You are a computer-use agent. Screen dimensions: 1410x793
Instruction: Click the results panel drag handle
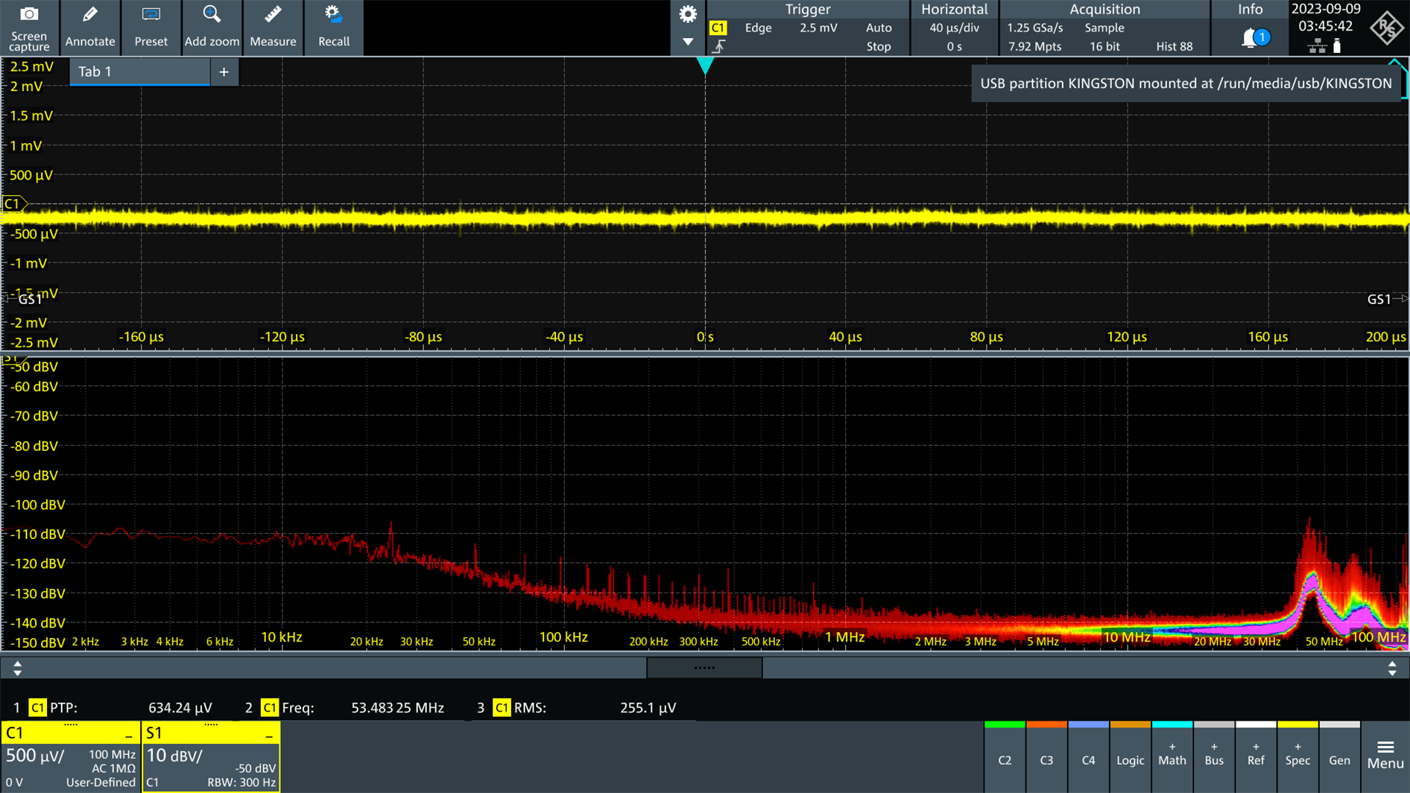coord(704,668)
